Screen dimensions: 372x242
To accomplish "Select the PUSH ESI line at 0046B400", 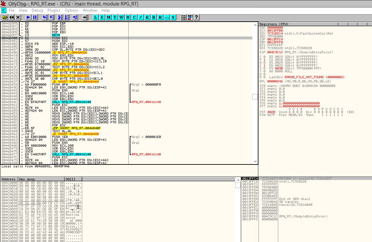I will coord(127,38).
